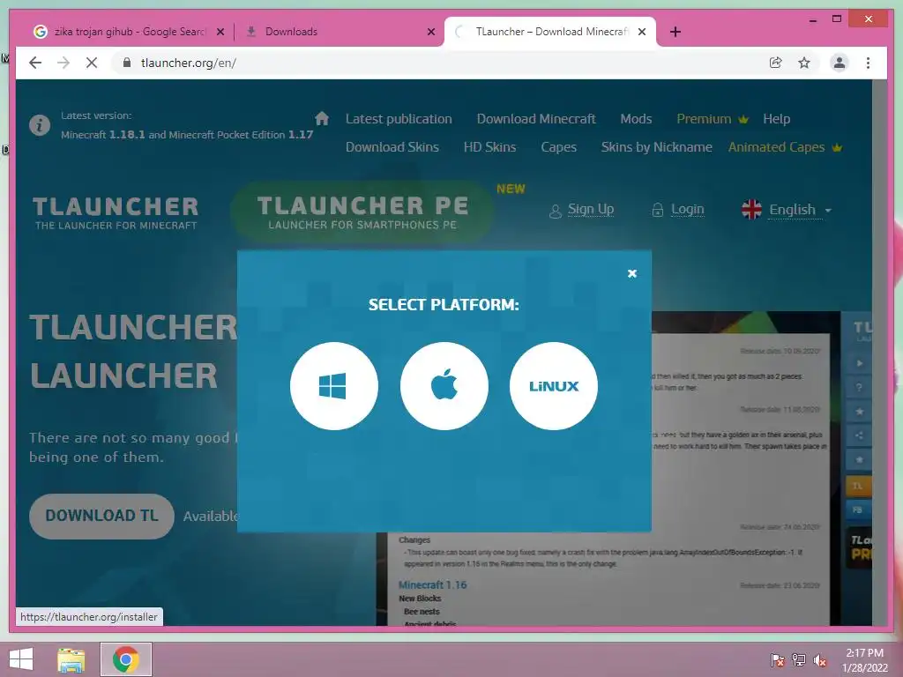Screen dimensions: 903x677
Task: Close the Downloads tab
Action: click(430, 33)
